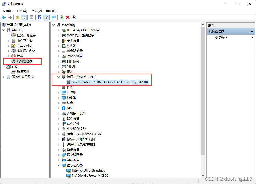Viewport: 256px width, 184px height.
Task: Click the 本地用户和组 icon
Action: click(14, 51)
